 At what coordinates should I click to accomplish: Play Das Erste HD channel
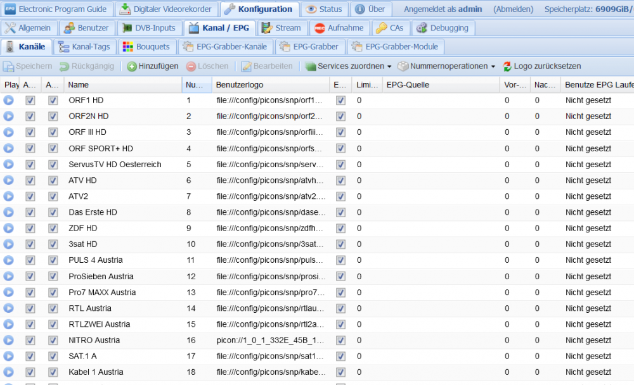pyautogui.click(x=8, y=212)
